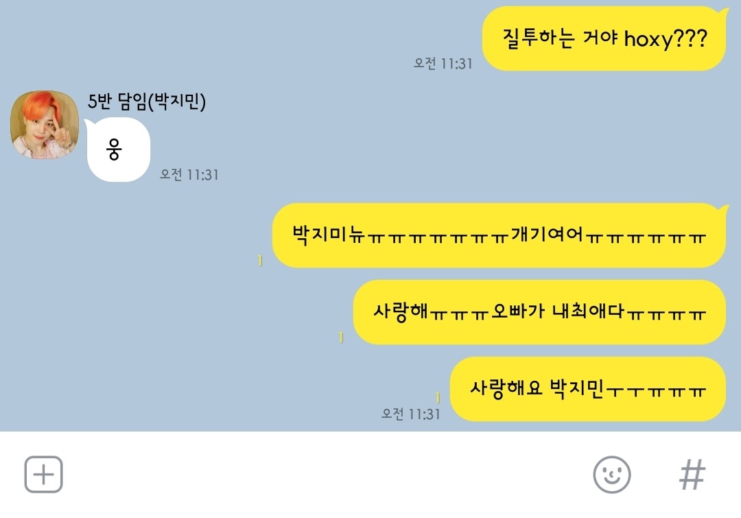Click the word hoxy??? in top message

point(666,38)
